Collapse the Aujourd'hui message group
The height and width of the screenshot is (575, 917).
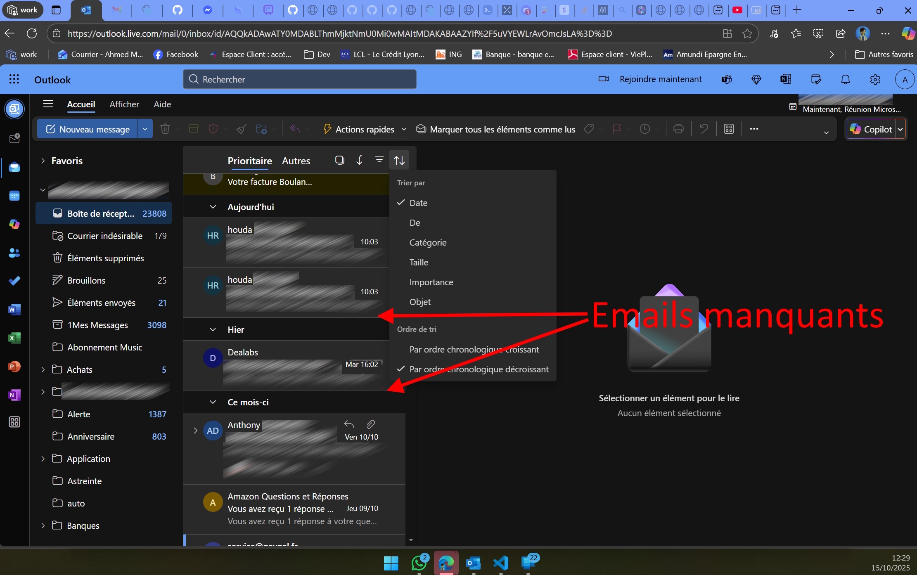(x=213, y=207)
